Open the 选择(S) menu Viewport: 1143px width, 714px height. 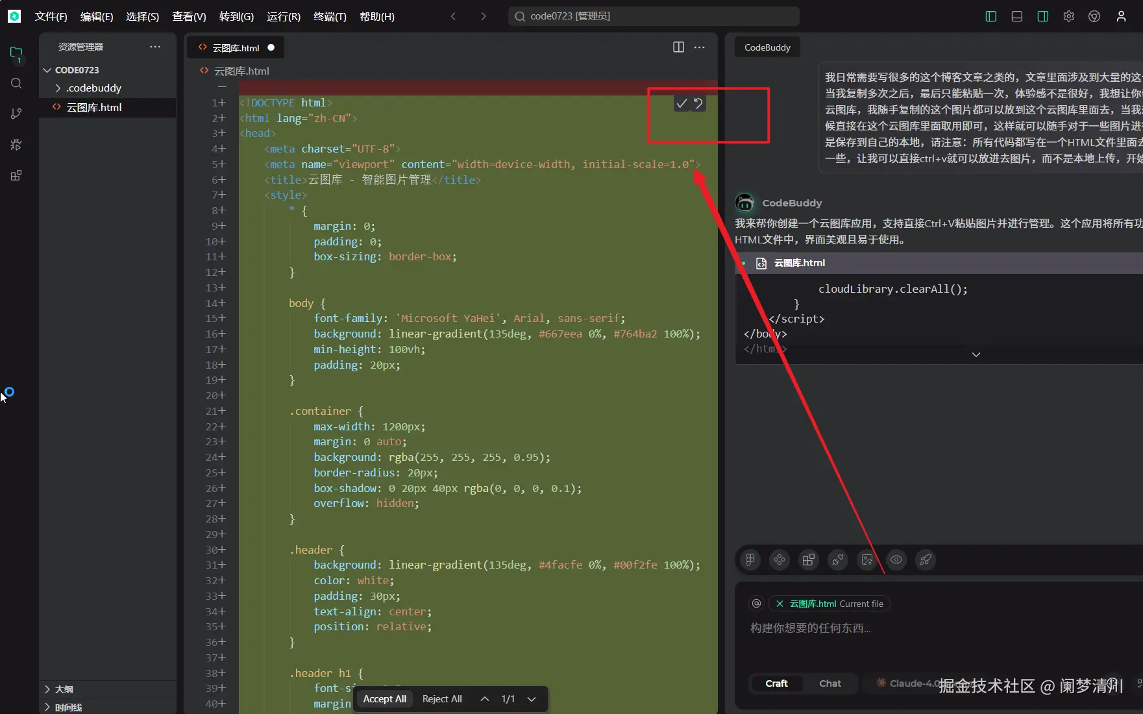[x=142, y=16]
